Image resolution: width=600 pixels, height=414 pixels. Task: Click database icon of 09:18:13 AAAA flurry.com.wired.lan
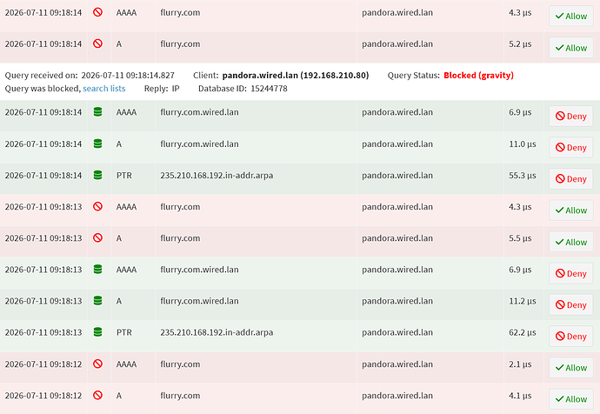coord(98,269)
